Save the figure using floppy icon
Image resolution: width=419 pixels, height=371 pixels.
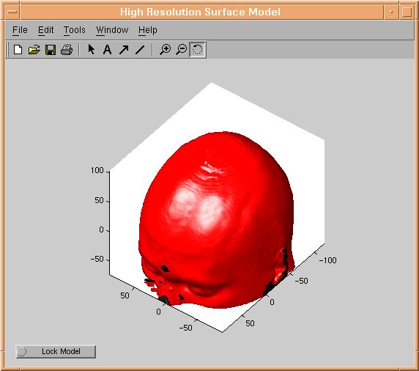point(51,50)
